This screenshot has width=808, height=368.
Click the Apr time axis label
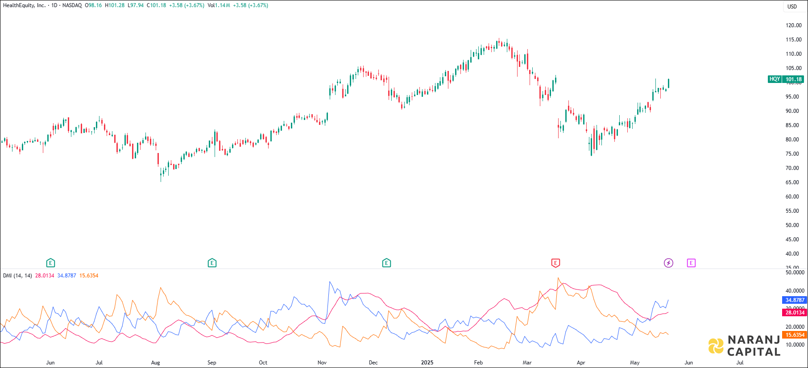[581, 363]
